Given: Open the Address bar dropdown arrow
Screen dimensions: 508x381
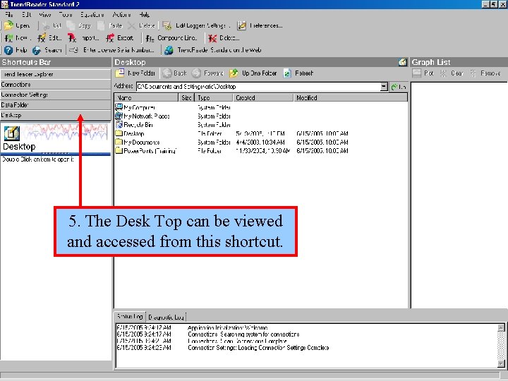Looking at the screenshot, I should click(x=384, y=87).
